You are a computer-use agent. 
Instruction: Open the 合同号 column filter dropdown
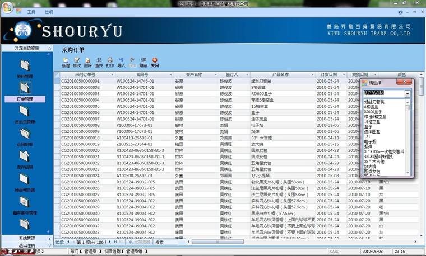171,75
